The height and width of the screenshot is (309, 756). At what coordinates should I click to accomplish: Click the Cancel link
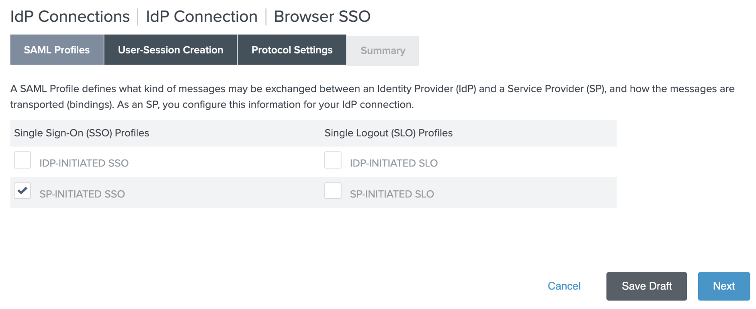coord(564,286)
